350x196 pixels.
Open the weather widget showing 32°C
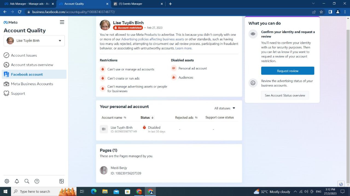pyautogui.click(x=272, y=192)
